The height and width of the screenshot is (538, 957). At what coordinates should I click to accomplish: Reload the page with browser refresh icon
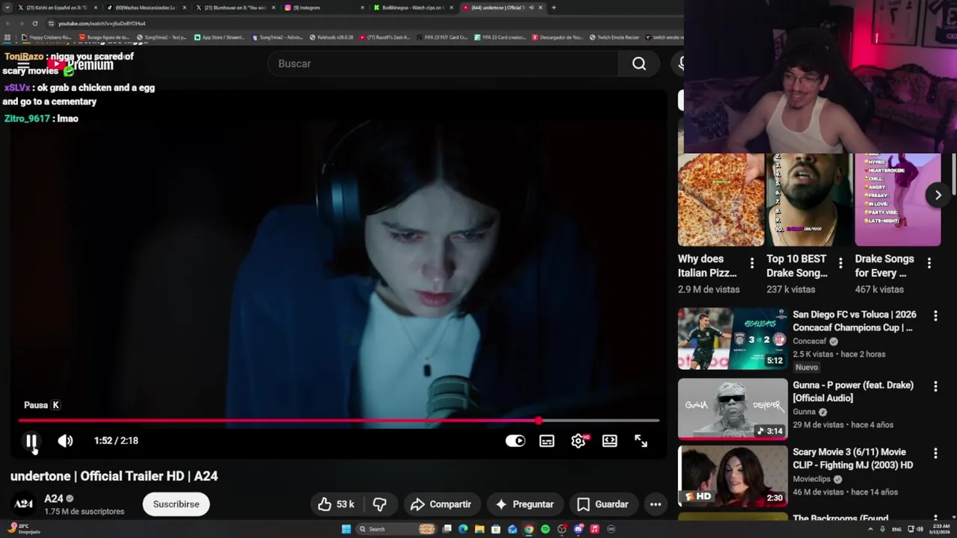coord(34,23)
